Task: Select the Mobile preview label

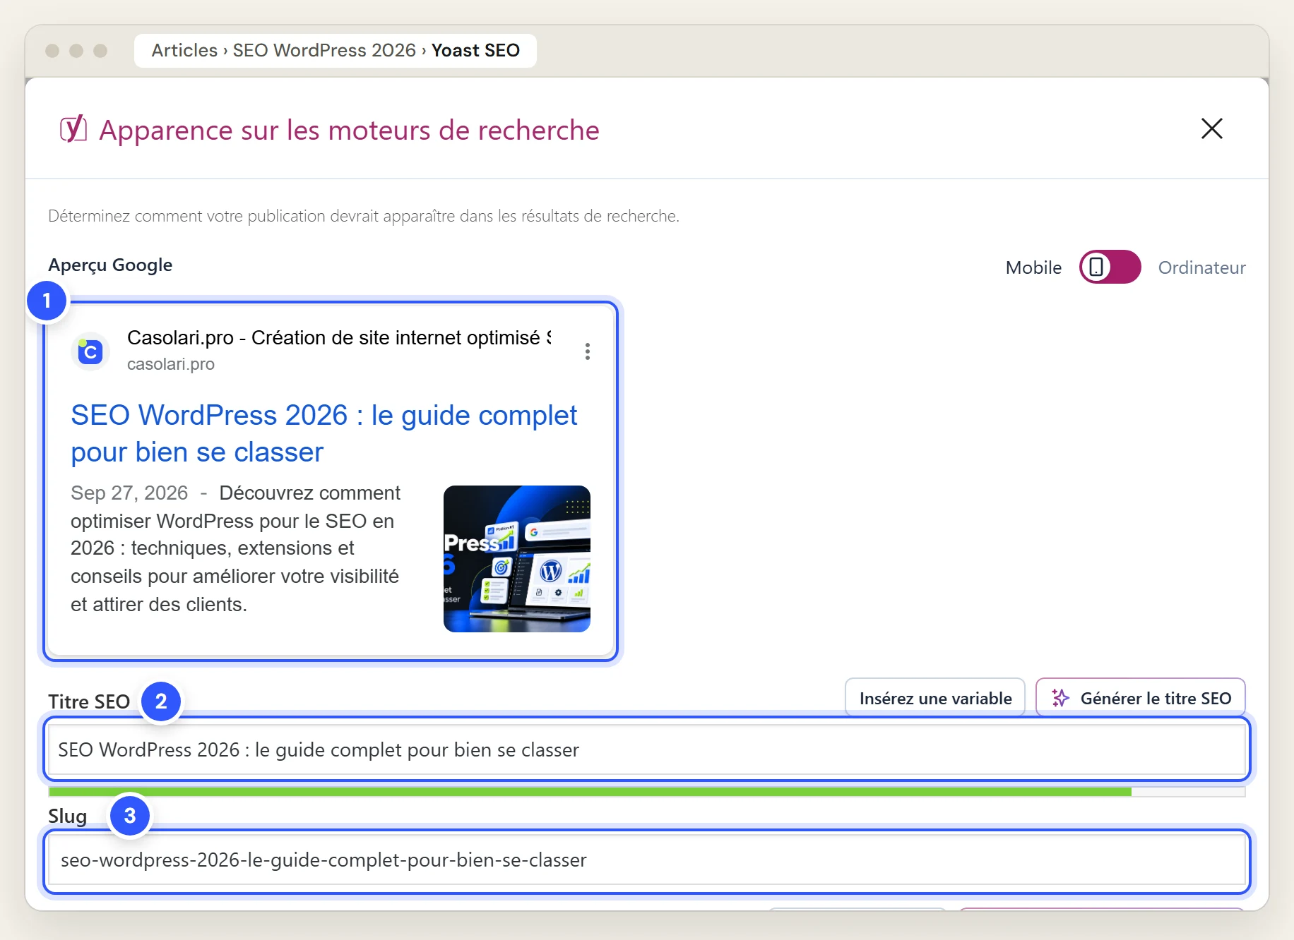Action: [1033, 267]
